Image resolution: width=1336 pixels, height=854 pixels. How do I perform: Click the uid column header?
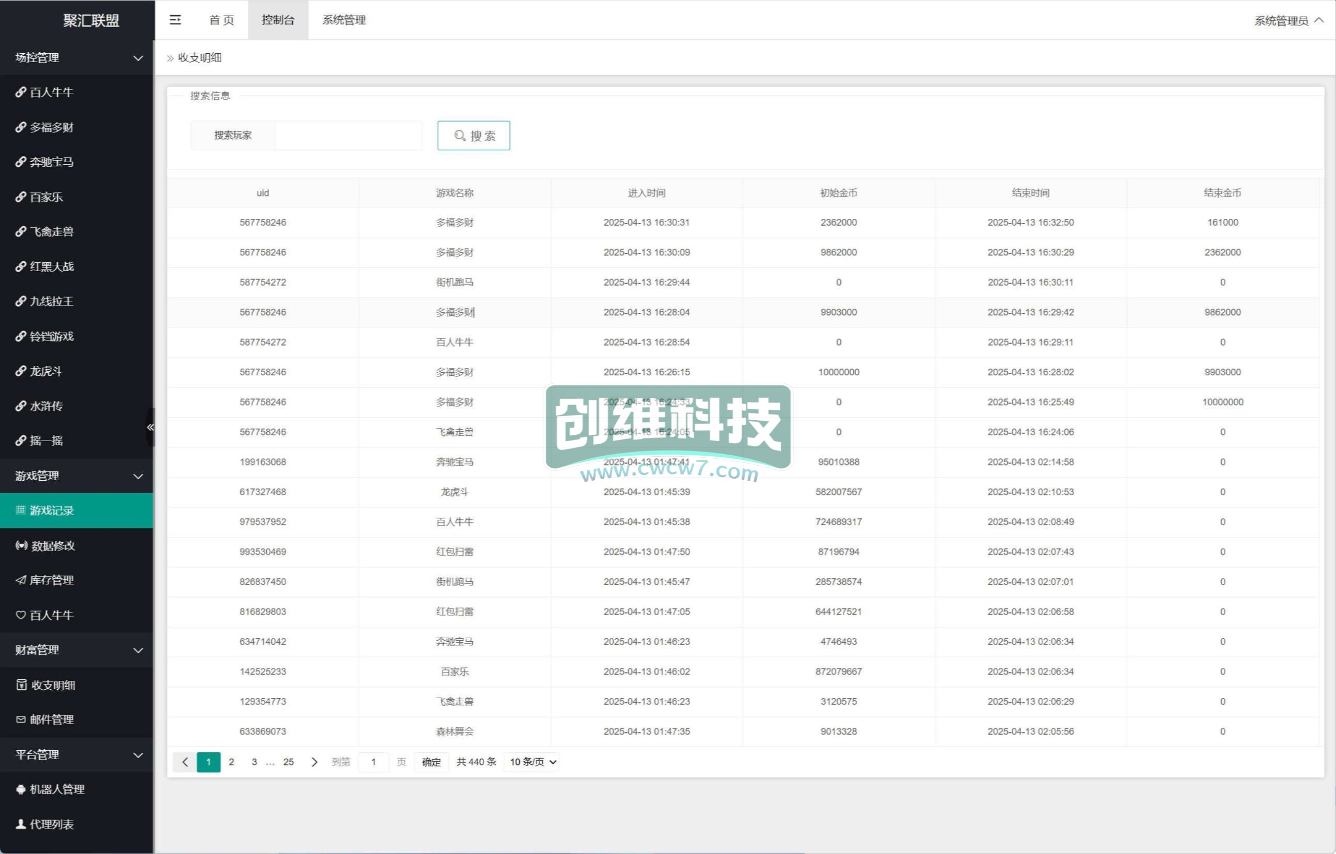(x=263, y=193)
